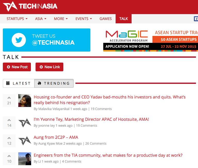Viewport: 198px width, 168px height.
Task: Open the Tweet Us @TECHINASIA banner
Action: 47,40
